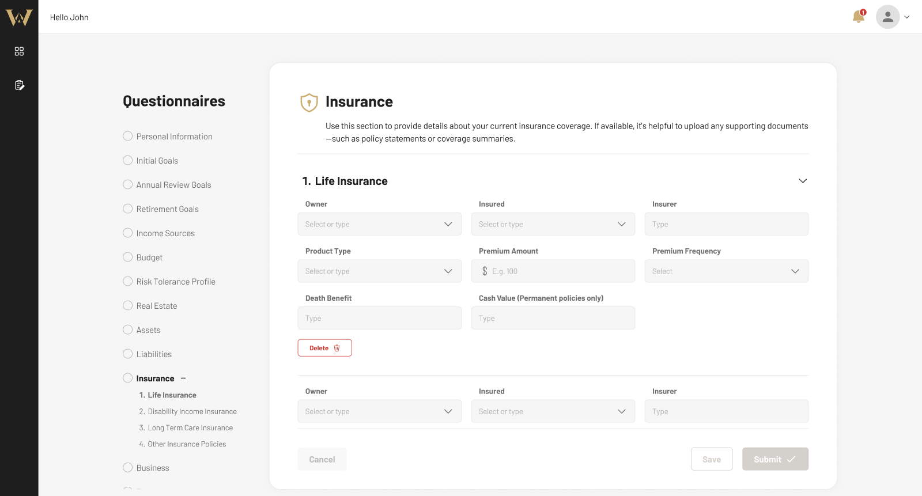Open notifications bell

pos(859,16)
